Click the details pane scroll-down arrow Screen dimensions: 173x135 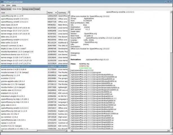(172, 128)
